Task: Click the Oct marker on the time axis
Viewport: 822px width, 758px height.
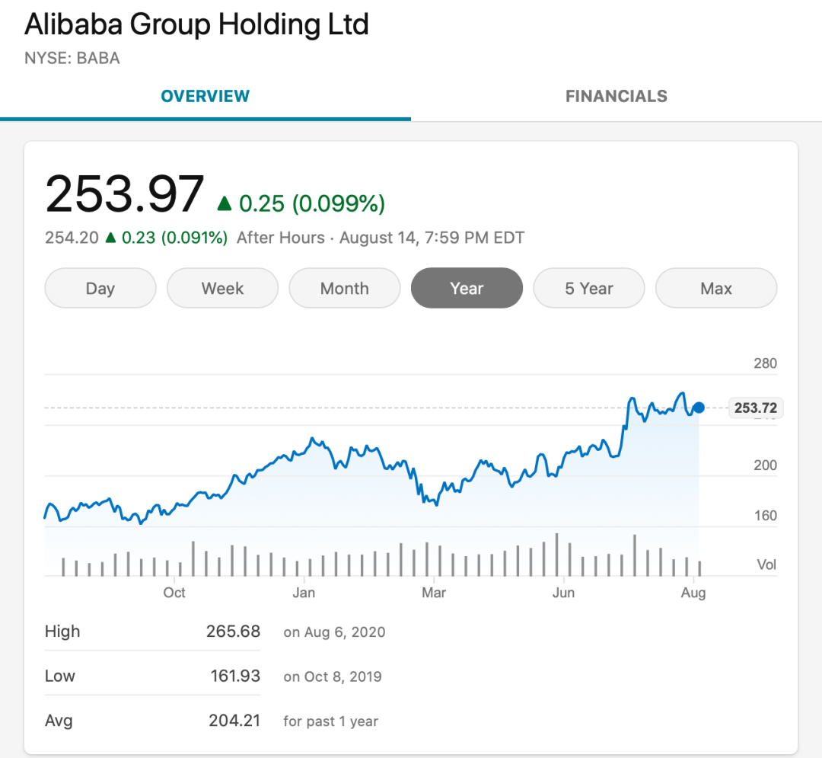Action: (x=174, y=593)
